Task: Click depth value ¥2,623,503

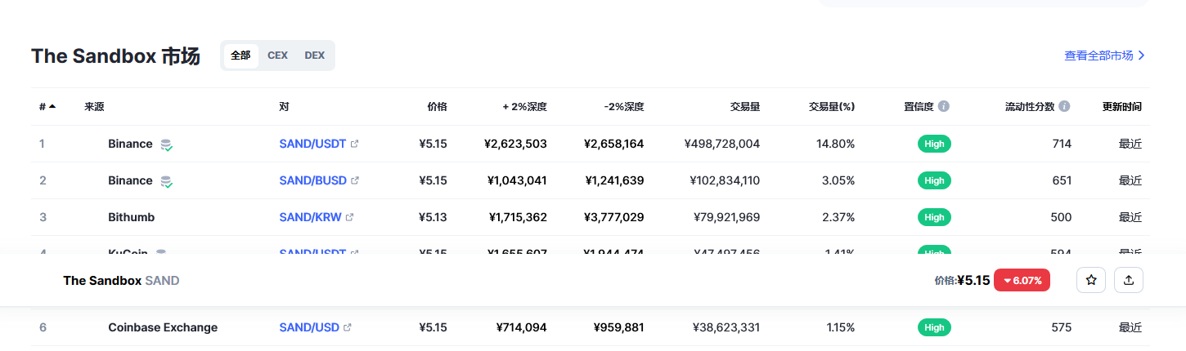Action: pos(515,144)
